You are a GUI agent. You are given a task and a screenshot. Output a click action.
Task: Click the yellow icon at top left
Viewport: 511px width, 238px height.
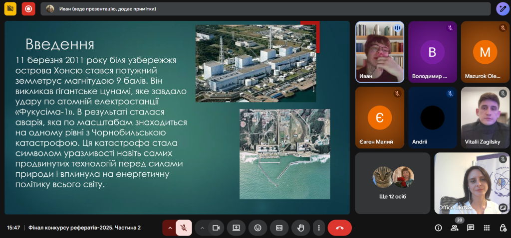(10, 8)
